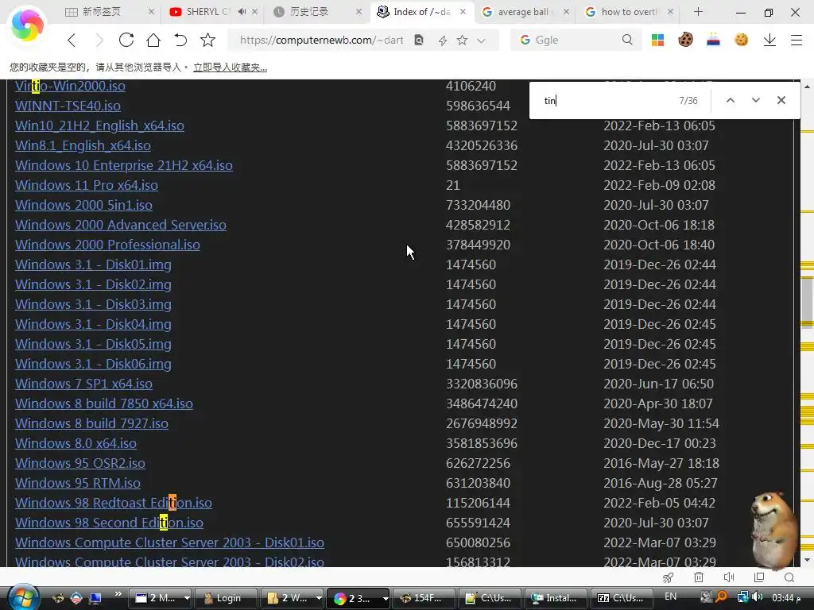Open the four colored squares extension

(657, 40)
